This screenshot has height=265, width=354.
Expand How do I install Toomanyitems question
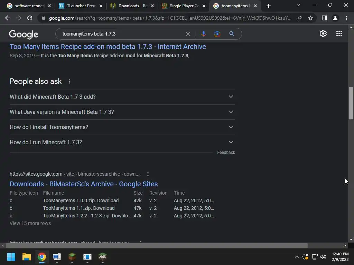pyautogui.click(x=122, y=127)
